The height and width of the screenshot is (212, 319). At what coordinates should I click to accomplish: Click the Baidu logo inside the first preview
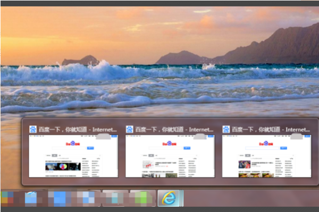pos(73,143)
